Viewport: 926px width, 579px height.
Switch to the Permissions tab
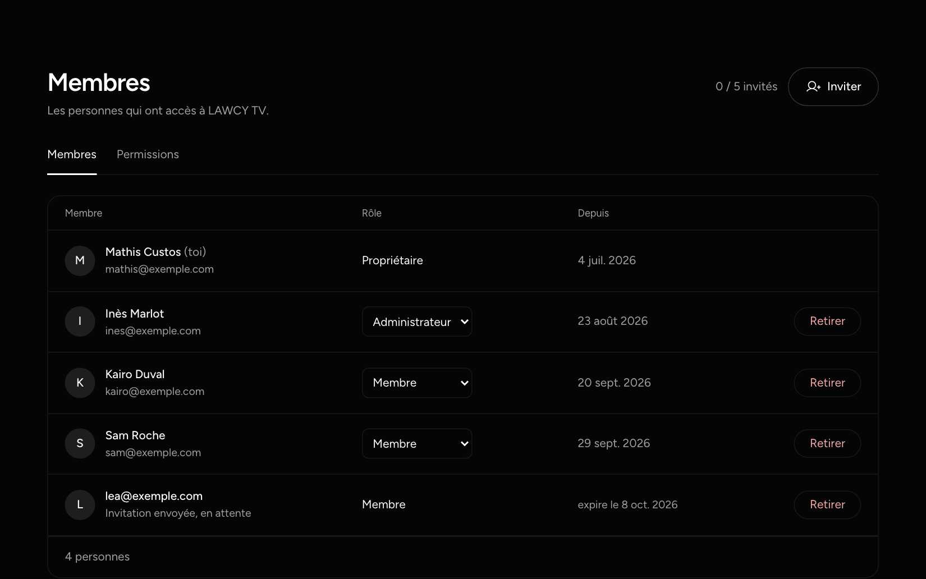[148, 154]
